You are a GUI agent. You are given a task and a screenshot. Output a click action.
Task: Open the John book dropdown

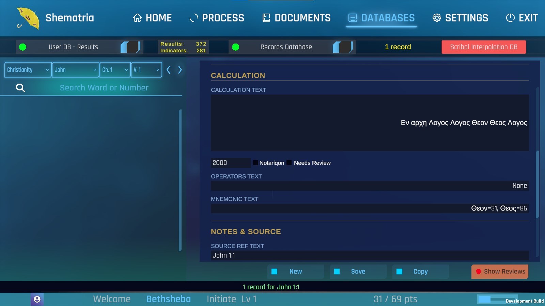point(76,70)
